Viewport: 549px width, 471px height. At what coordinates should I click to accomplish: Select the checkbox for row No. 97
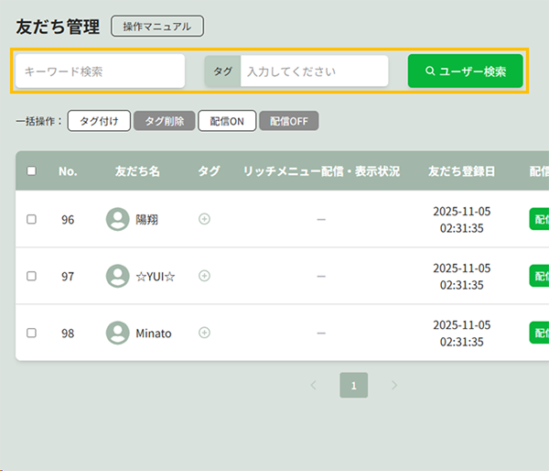coord(32,277)
